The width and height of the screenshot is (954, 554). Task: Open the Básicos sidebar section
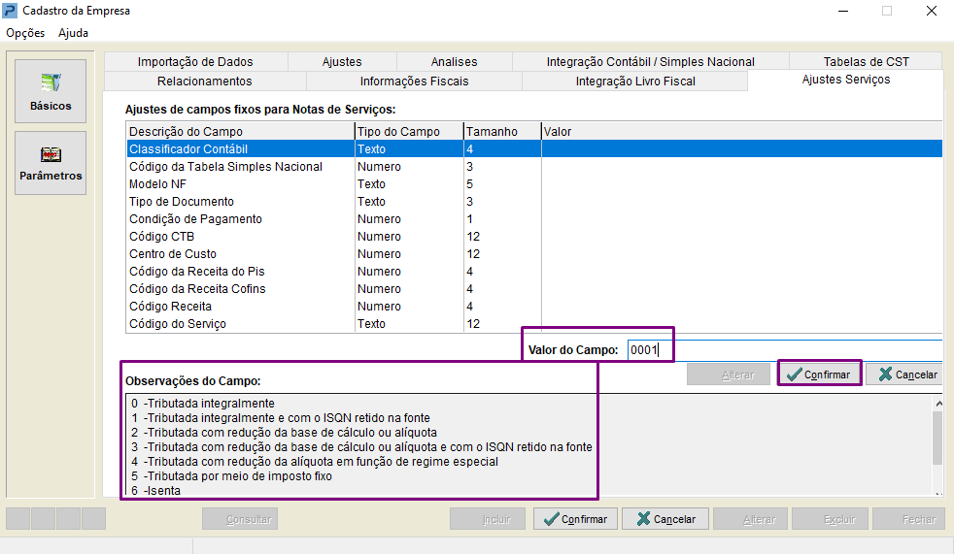(51, 91)
